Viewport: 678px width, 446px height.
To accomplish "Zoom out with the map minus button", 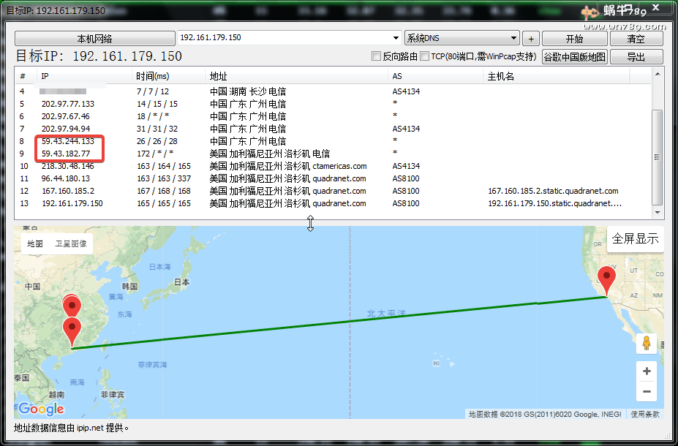I will point(646,392).
